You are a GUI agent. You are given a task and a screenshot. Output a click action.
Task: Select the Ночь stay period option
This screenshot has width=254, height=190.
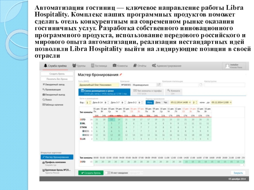point(150,103)
